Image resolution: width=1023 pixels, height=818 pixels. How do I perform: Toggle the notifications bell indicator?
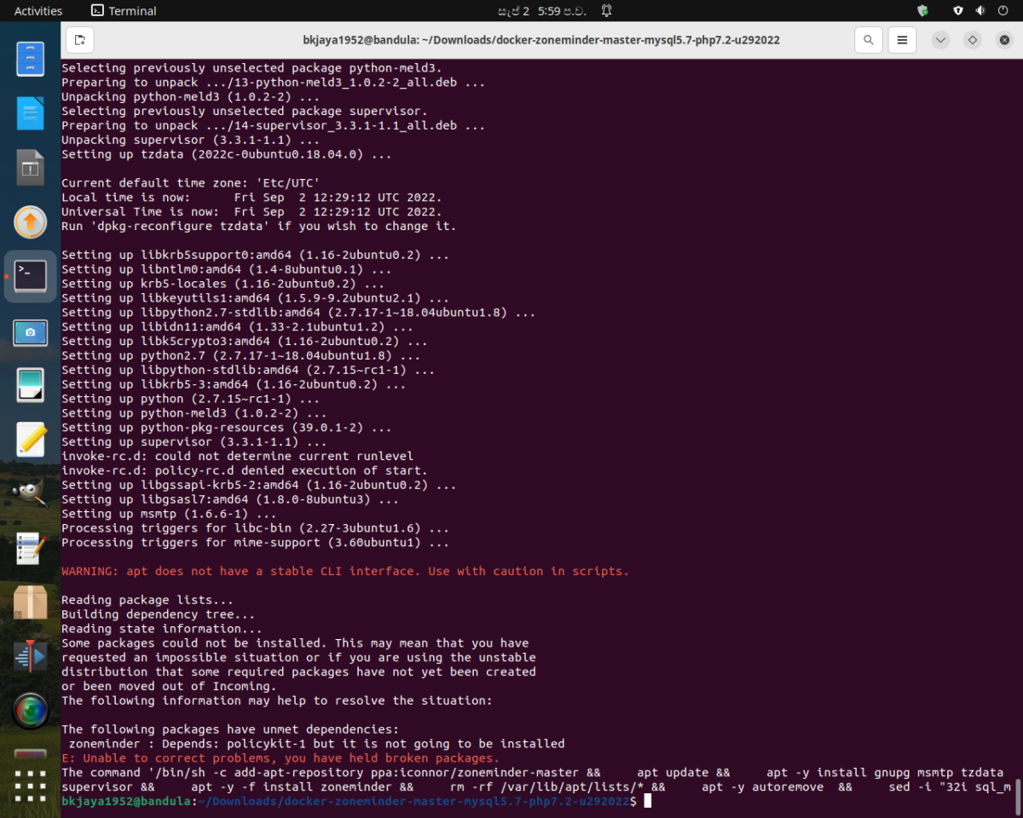(x=606, y=11)
